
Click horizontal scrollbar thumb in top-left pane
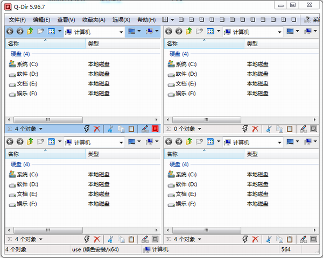coord(48,120)
